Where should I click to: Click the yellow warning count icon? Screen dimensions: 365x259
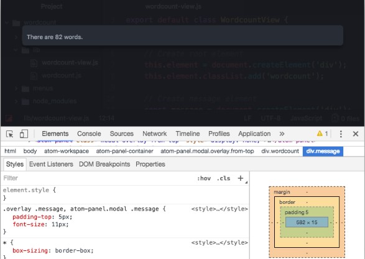[322, 134]
